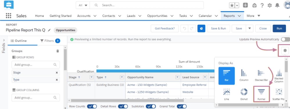Screen dimensions: 290x109
Task: Toggle the chart display button
Action: [201, 28]
